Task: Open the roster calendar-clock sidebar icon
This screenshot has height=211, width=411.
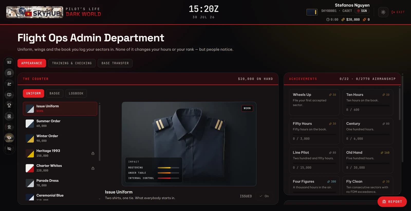Action: (9, 73)
